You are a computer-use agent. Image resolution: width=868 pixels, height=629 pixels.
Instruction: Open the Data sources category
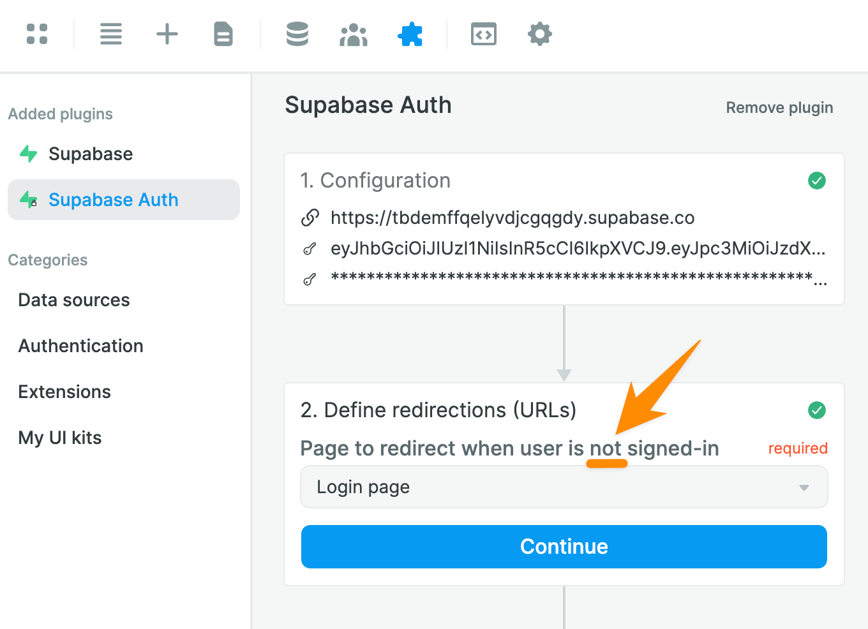(x=74, y=300)
